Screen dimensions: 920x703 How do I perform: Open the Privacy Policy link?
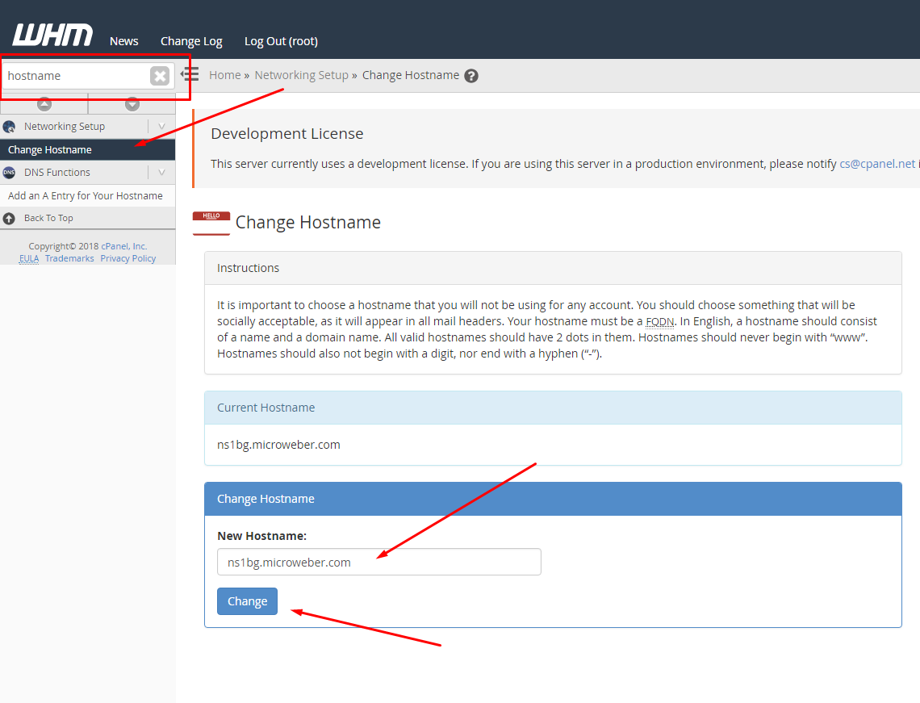point(128,258)
